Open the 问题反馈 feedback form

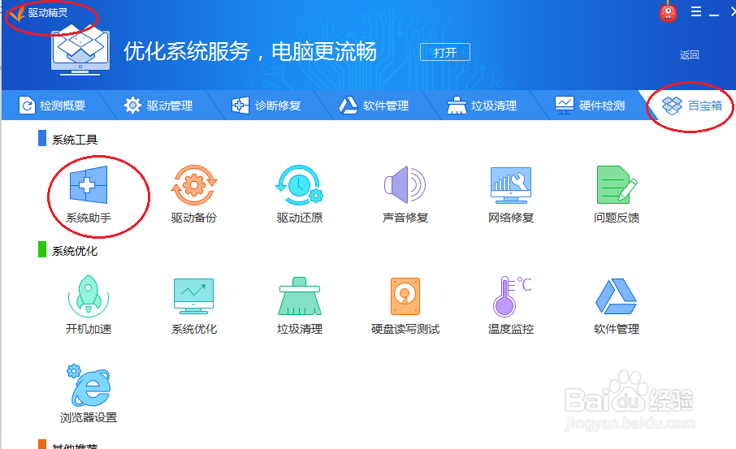tap(617, 195)
